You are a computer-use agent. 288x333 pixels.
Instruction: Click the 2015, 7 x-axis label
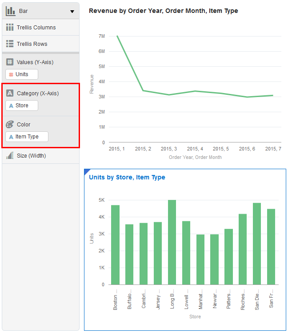coord(273,149)
